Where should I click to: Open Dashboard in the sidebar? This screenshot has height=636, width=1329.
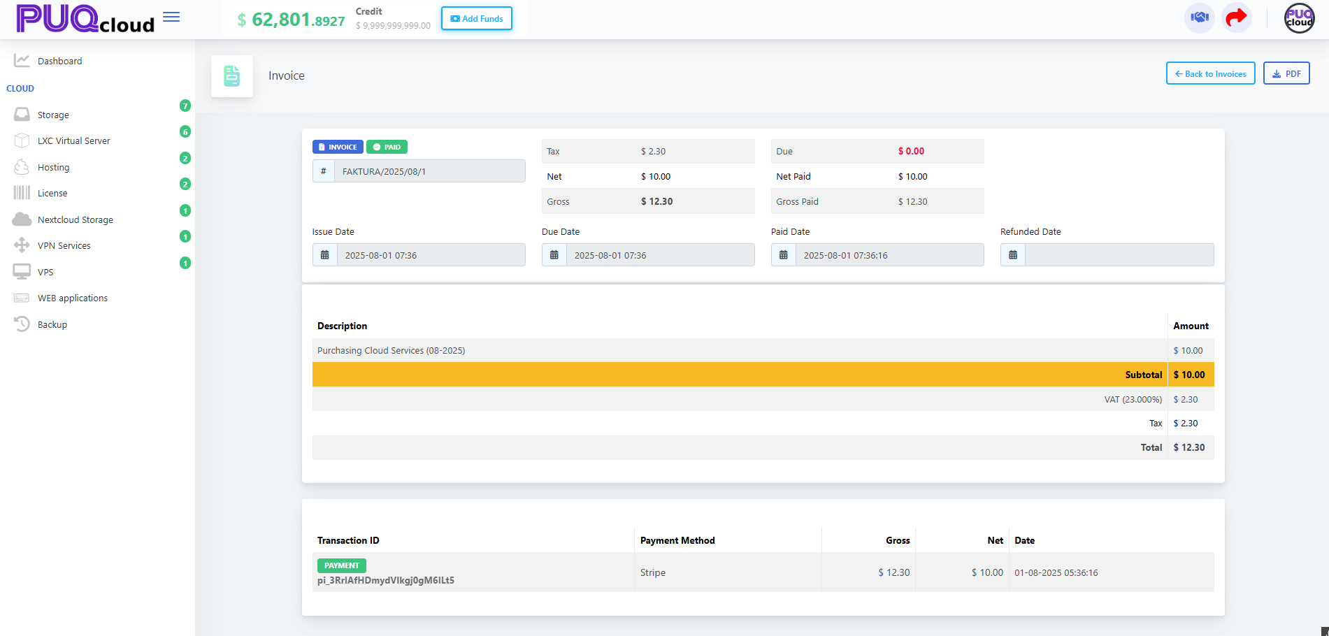click(x=60, y=61)
